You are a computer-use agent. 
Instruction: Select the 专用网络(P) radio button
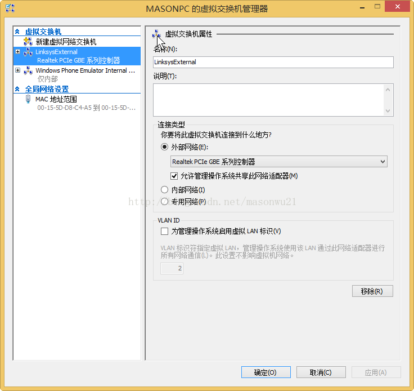tap(164, 202)
